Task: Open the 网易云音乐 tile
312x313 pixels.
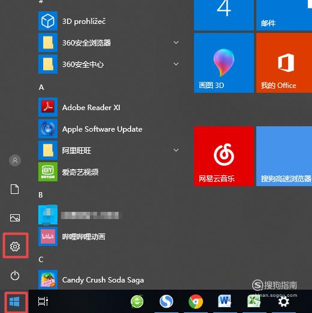Action: [224, 156]
